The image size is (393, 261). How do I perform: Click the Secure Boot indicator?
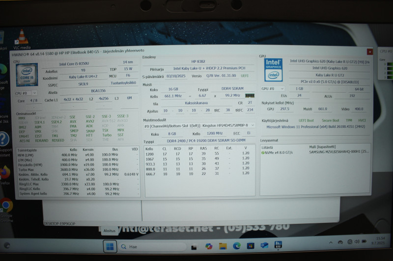[x=330, y=120]
